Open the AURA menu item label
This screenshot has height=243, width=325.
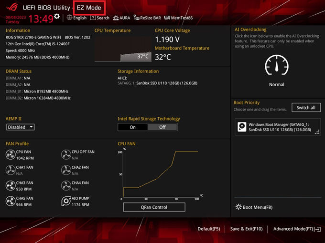click(125, 18)
